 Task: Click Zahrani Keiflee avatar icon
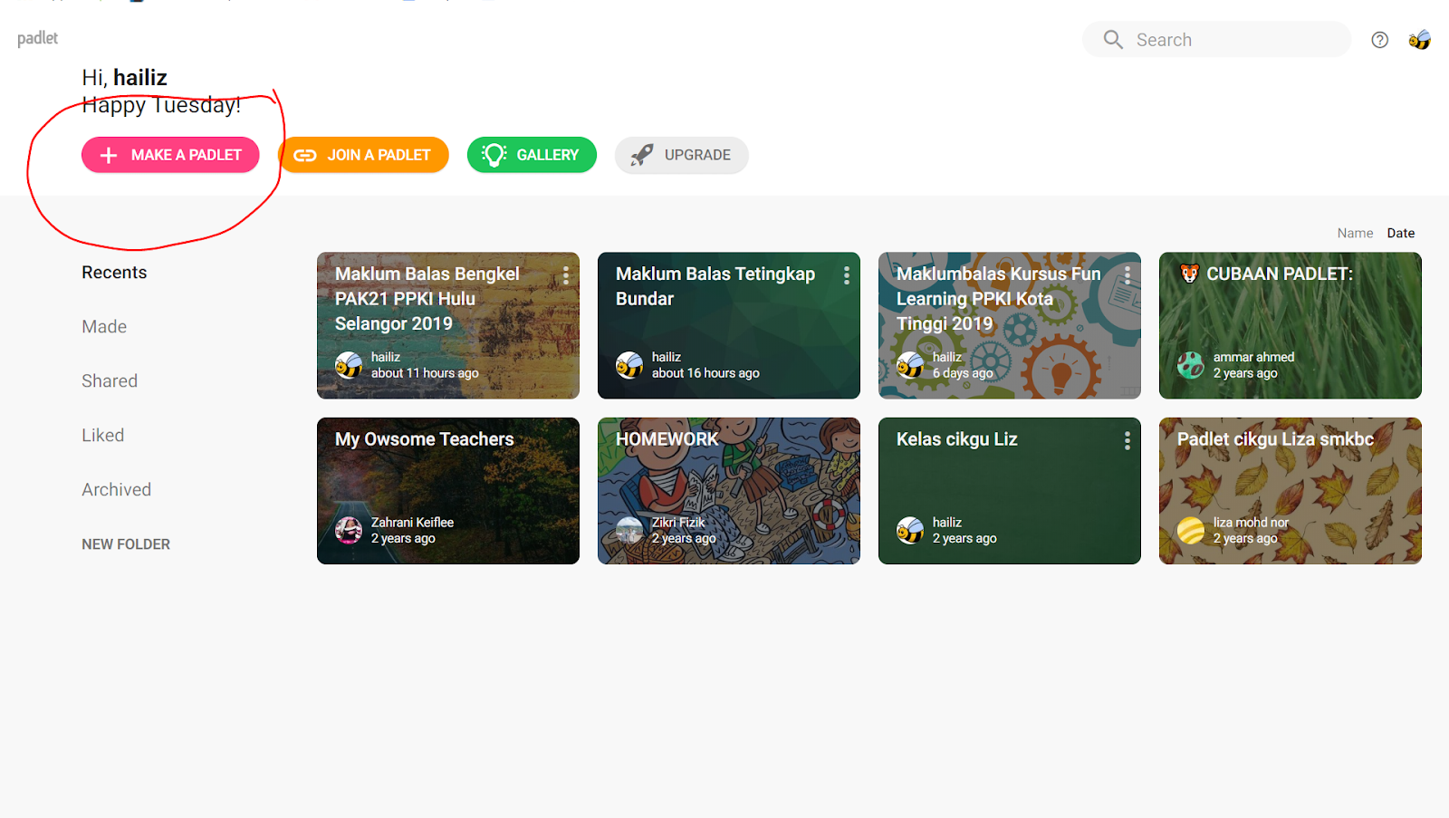349,530
